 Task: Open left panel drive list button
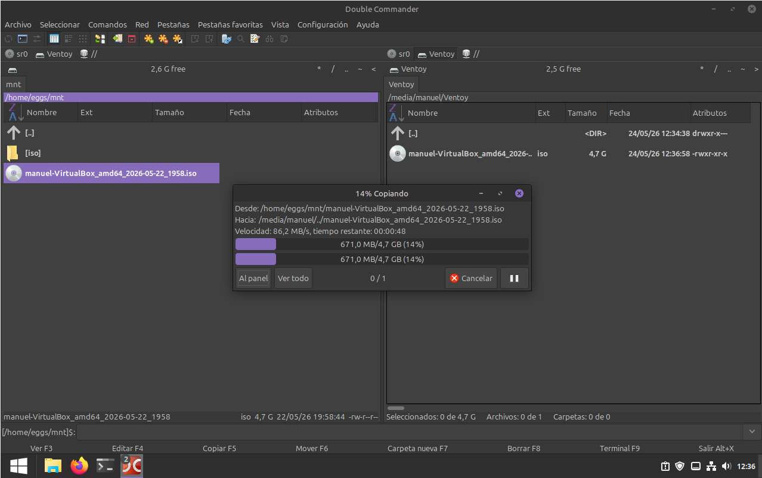tap(13, 69)
